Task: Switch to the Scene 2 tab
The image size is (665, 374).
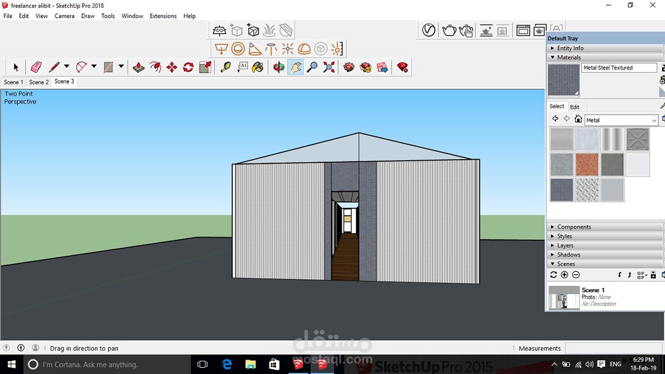Action: coord(39,82)
